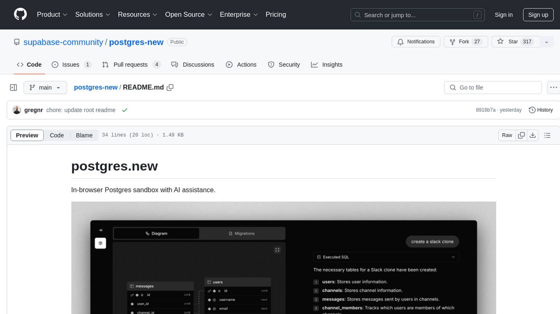Open the Solutions menu
The width and height of the screenshot is (560, 314).
[x=93, y=14]
